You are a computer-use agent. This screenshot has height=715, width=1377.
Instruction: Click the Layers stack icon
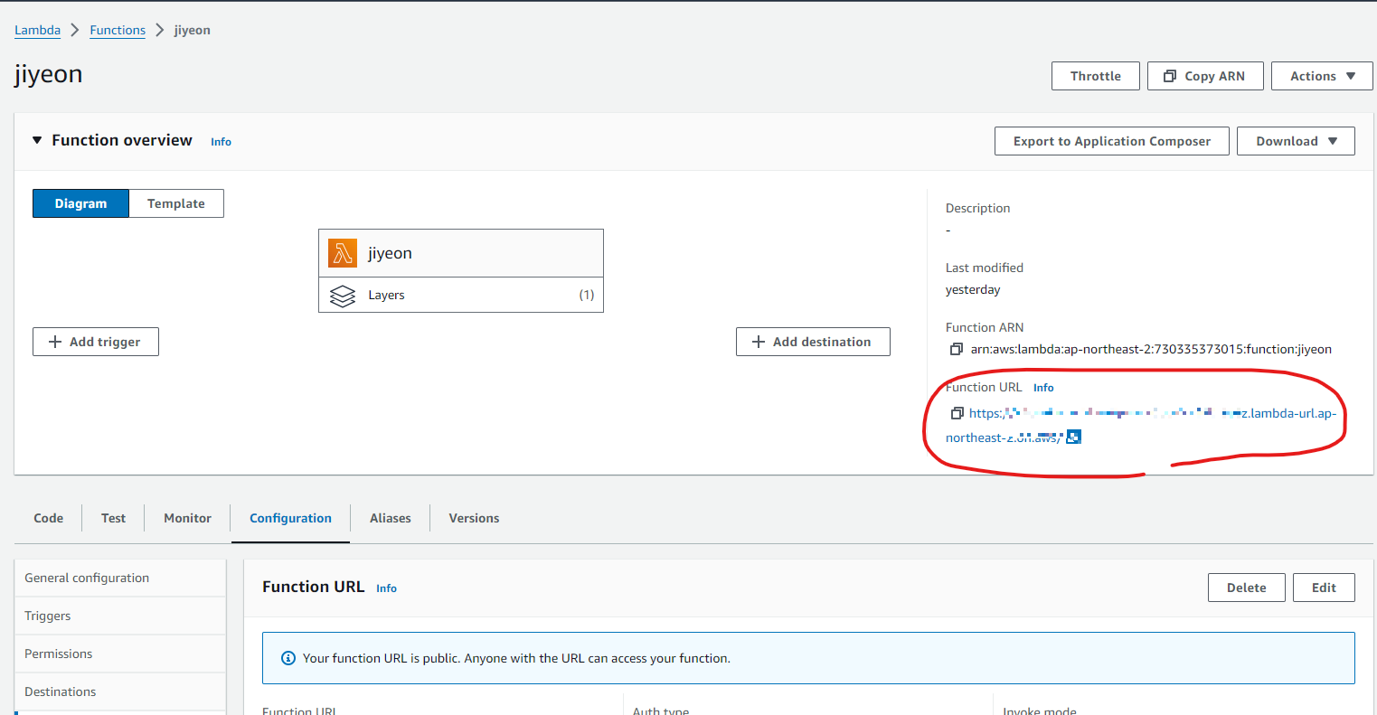click(343, 296)
